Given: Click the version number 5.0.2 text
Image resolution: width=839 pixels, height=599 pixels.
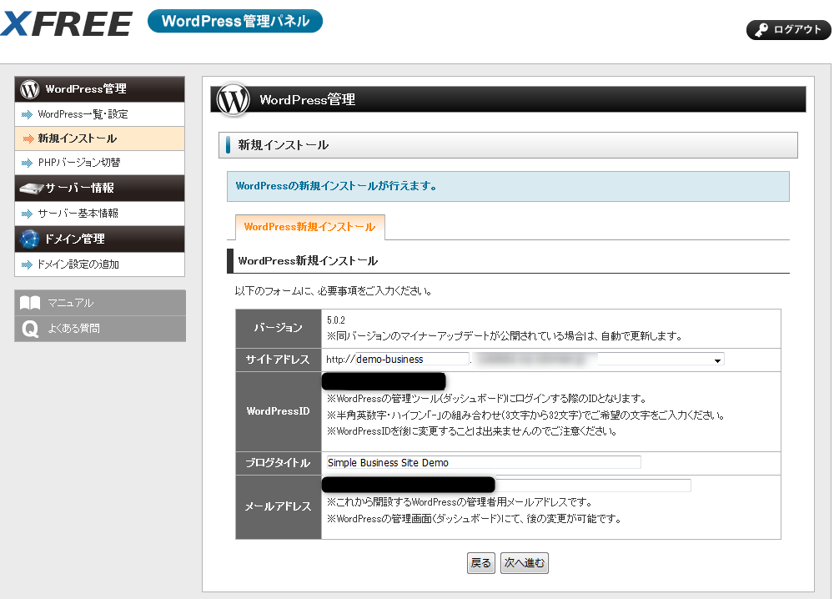Looking at the screenshot, I should coord(336,320).
